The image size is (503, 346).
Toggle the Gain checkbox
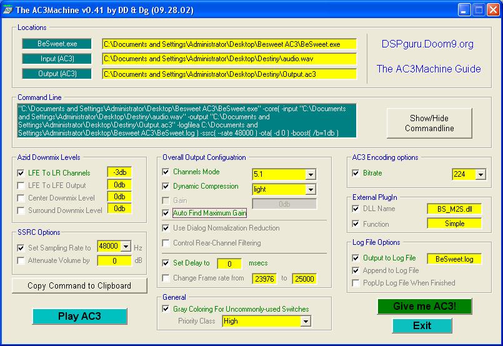166,200
